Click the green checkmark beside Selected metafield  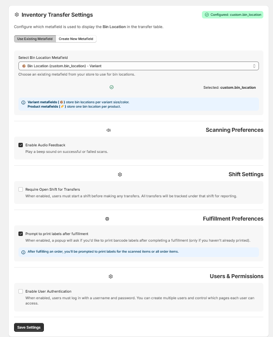click(x=111, y=87)
